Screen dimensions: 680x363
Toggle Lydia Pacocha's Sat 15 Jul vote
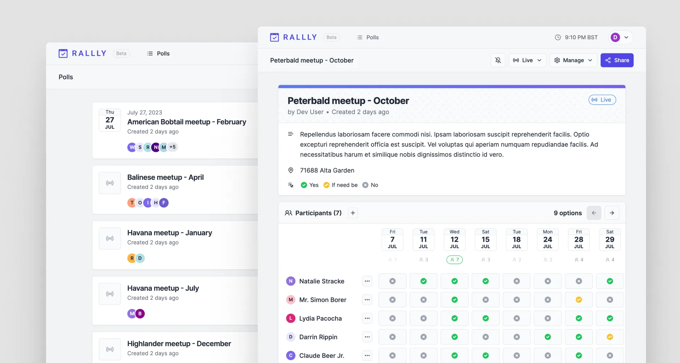tap(486, 318)
